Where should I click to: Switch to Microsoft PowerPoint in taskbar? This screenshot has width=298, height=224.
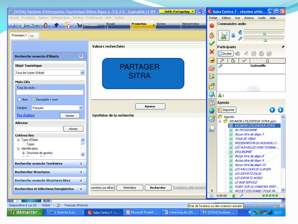[143, 212]
